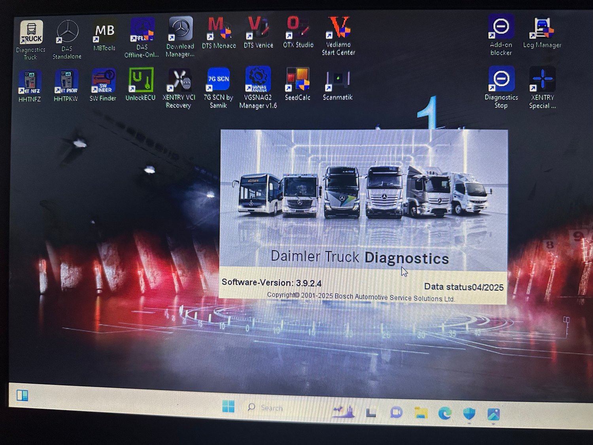Screen dimensions: 593x445
Task: Open the Chat app on the taskbar
Action: (396, 413)
